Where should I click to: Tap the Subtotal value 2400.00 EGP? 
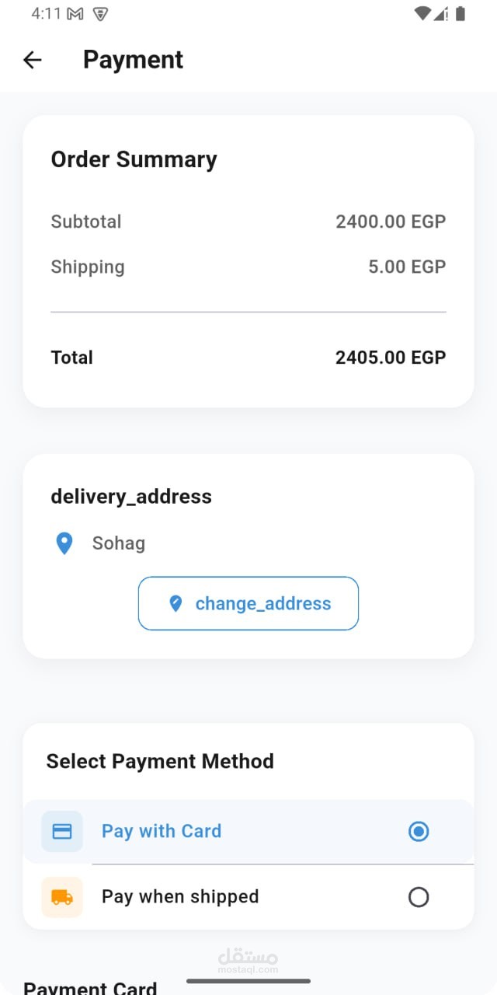(x=391, y=222)
